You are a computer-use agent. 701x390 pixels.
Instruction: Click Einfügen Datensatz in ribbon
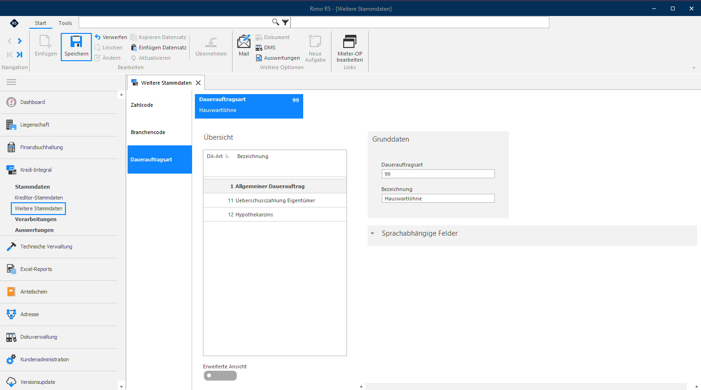(159, 48)
